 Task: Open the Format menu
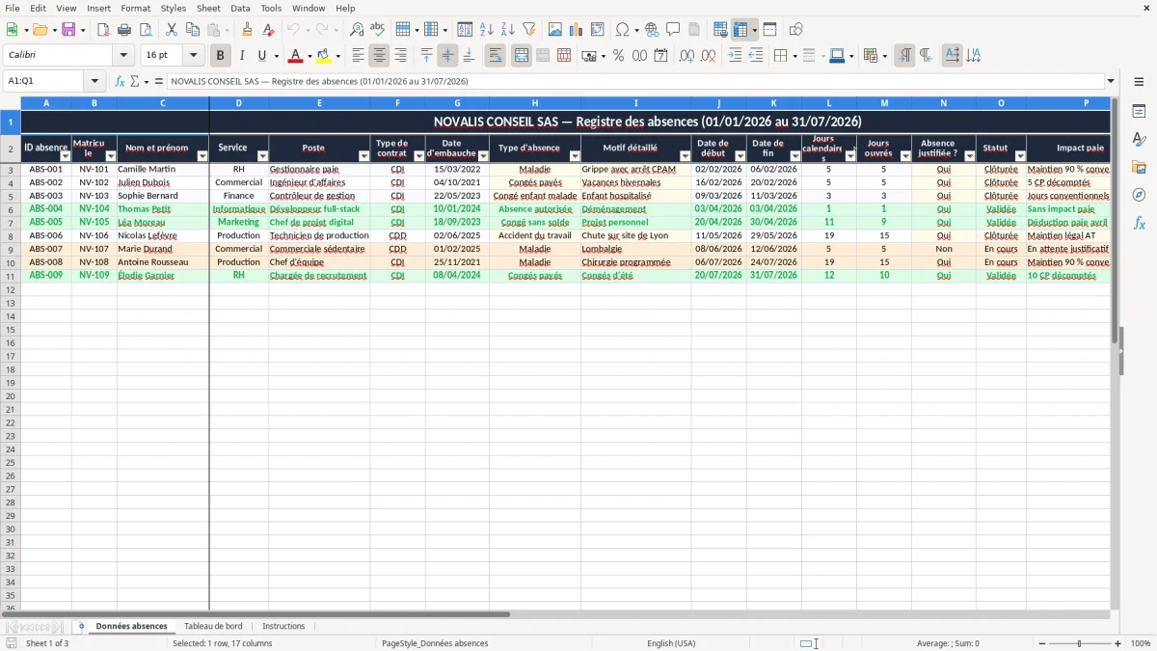tap(135, 8)
